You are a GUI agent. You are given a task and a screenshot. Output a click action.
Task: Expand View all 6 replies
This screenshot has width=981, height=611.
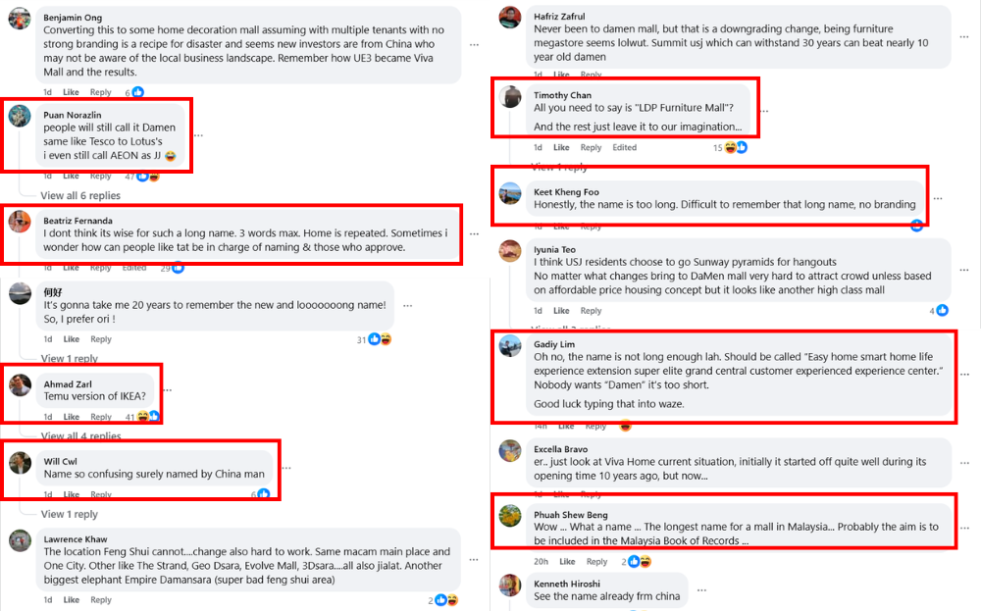(x=80, y=196)
